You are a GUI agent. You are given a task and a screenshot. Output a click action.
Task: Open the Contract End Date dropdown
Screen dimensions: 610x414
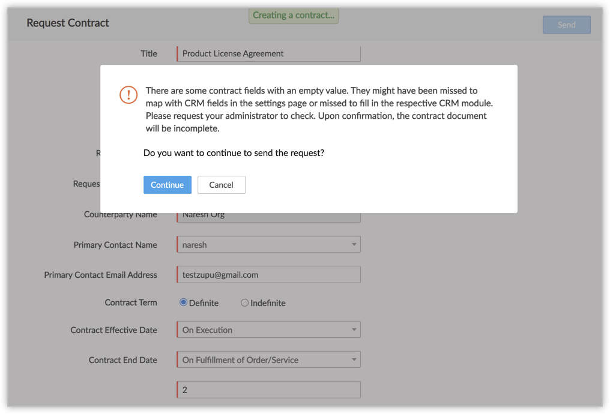(269, 360)
